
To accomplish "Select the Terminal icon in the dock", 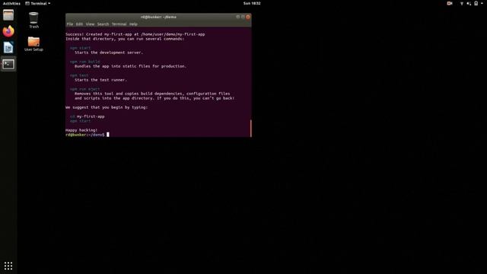I will pyautogui.click(x=8, y=64).
